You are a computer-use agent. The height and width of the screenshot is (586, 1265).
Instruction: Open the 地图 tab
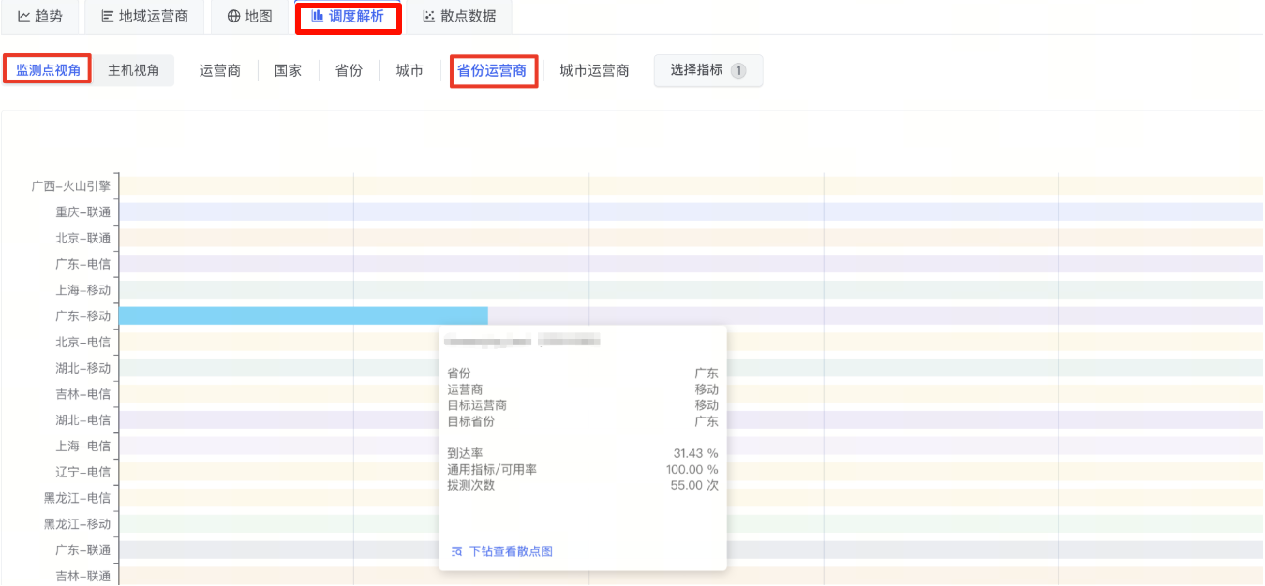point(249,16)
